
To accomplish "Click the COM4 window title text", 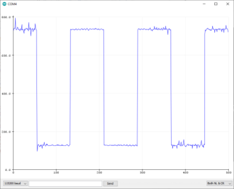I will point(12,4).
